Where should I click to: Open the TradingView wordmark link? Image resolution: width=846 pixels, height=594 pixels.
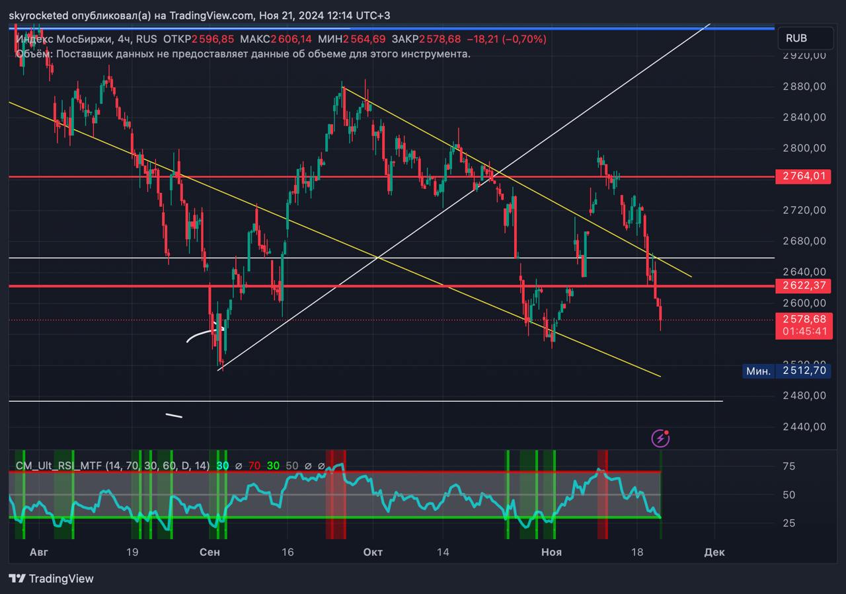click(61, 579)
